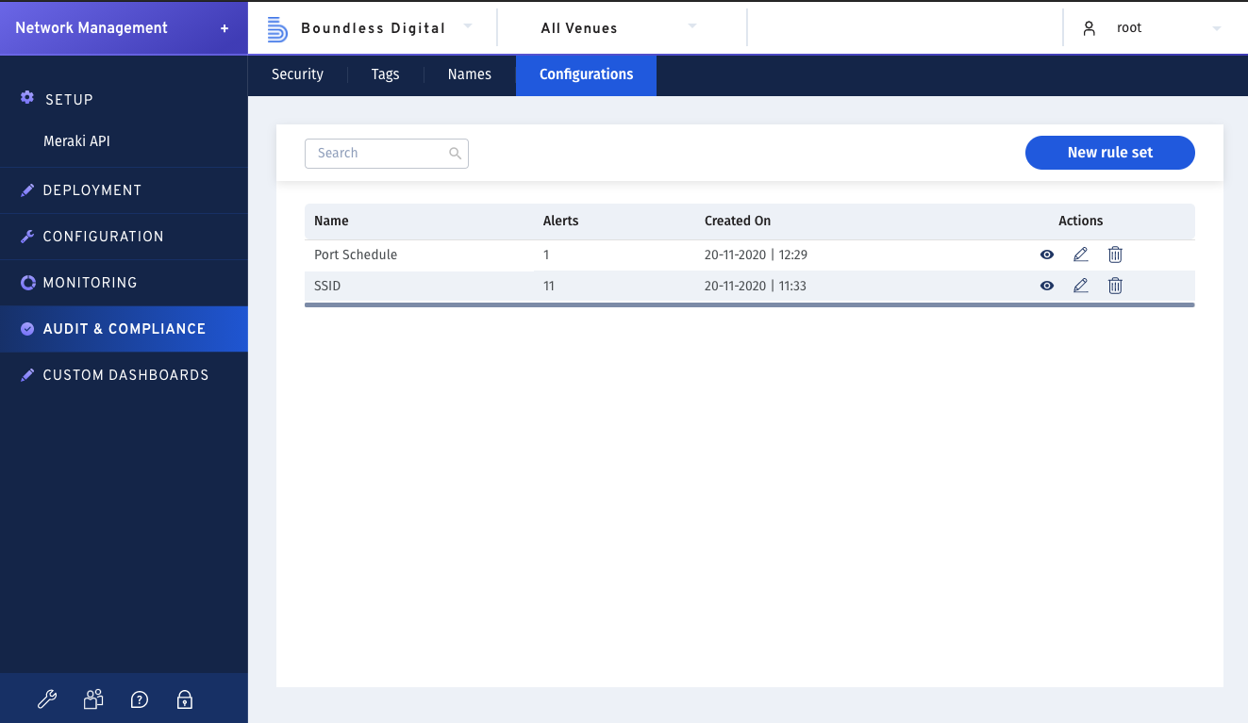The height and width of the screenshot is (723, 1248).
Task: Open the Audit & Compliance section
Action: click(124, 329)
